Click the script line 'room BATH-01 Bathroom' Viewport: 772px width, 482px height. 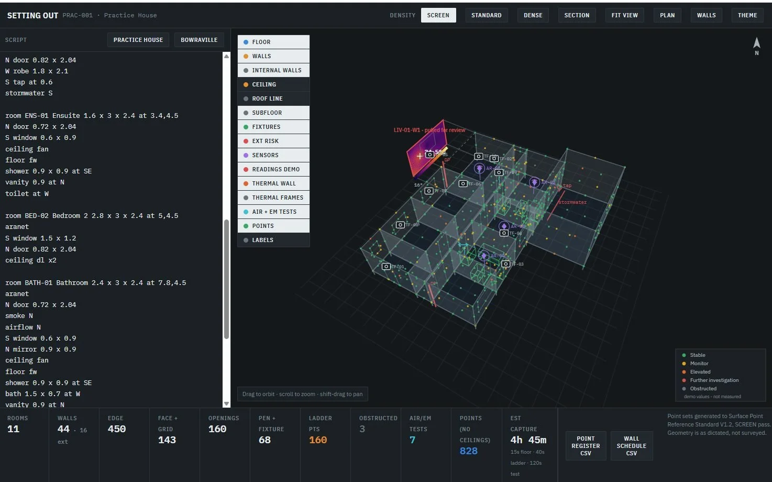pyautogui.click(x=96, y=282)
